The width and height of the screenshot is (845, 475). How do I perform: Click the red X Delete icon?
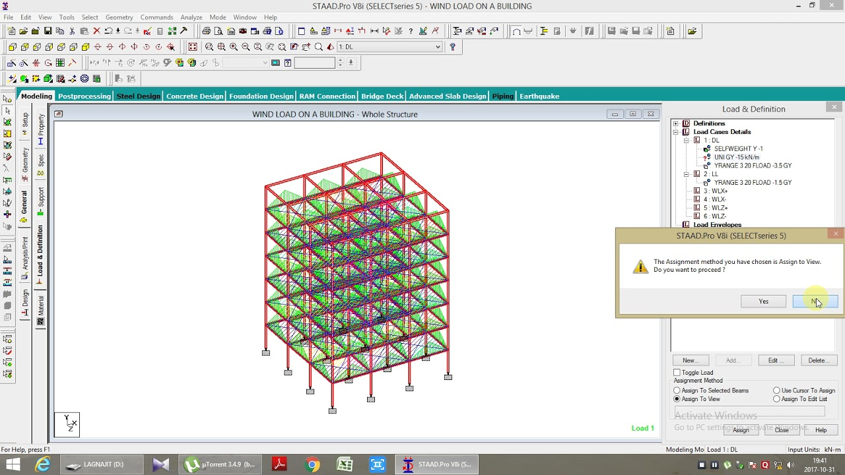[96, 31]
